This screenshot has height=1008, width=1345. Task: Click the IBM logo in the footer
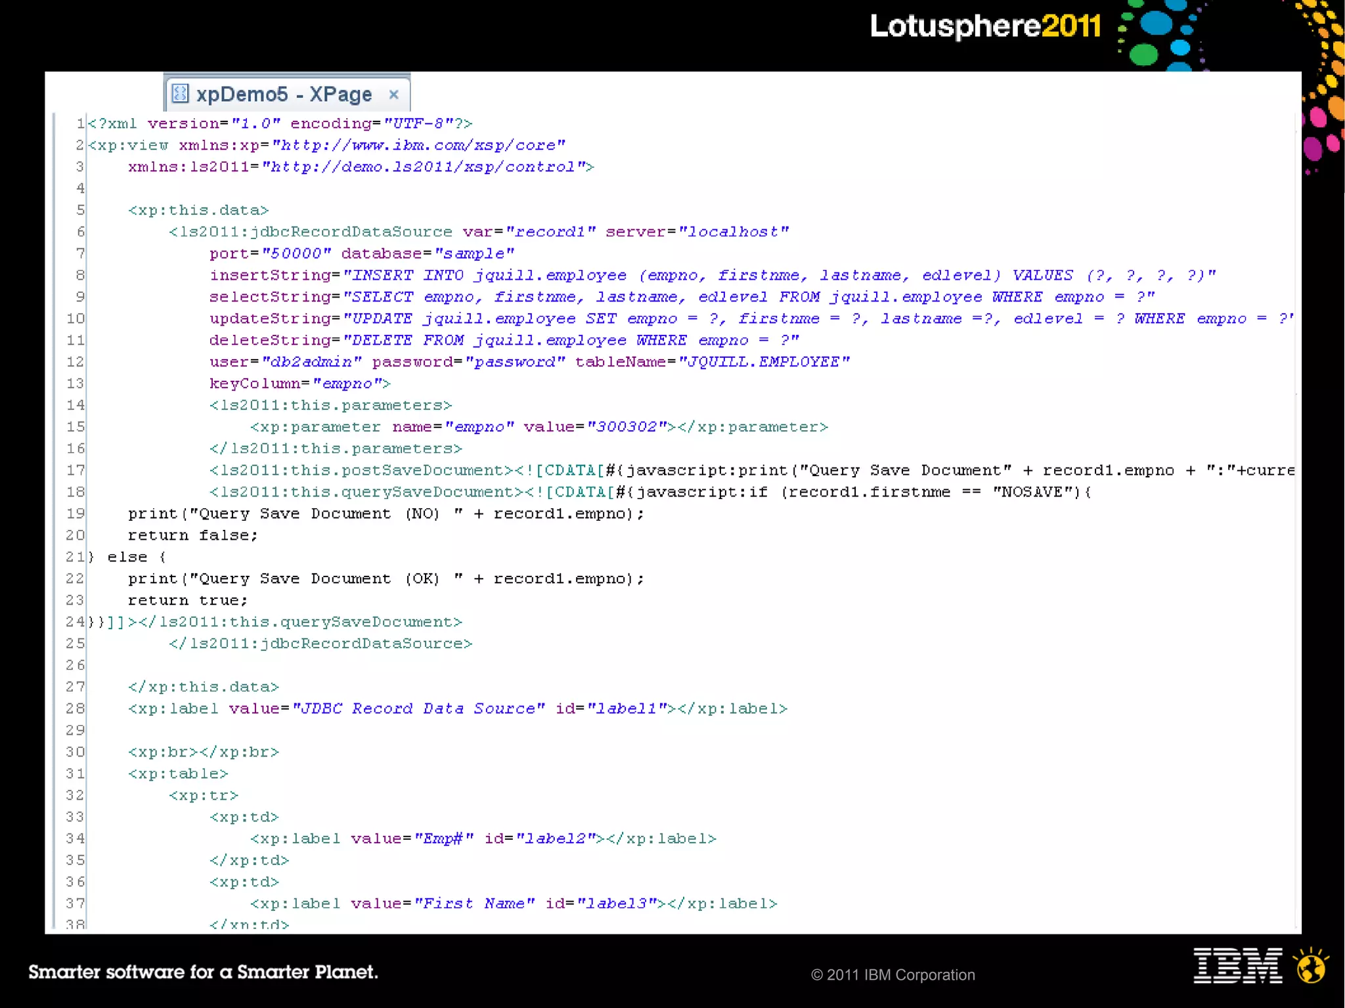pyautogui.click(x=1237, y=965)
